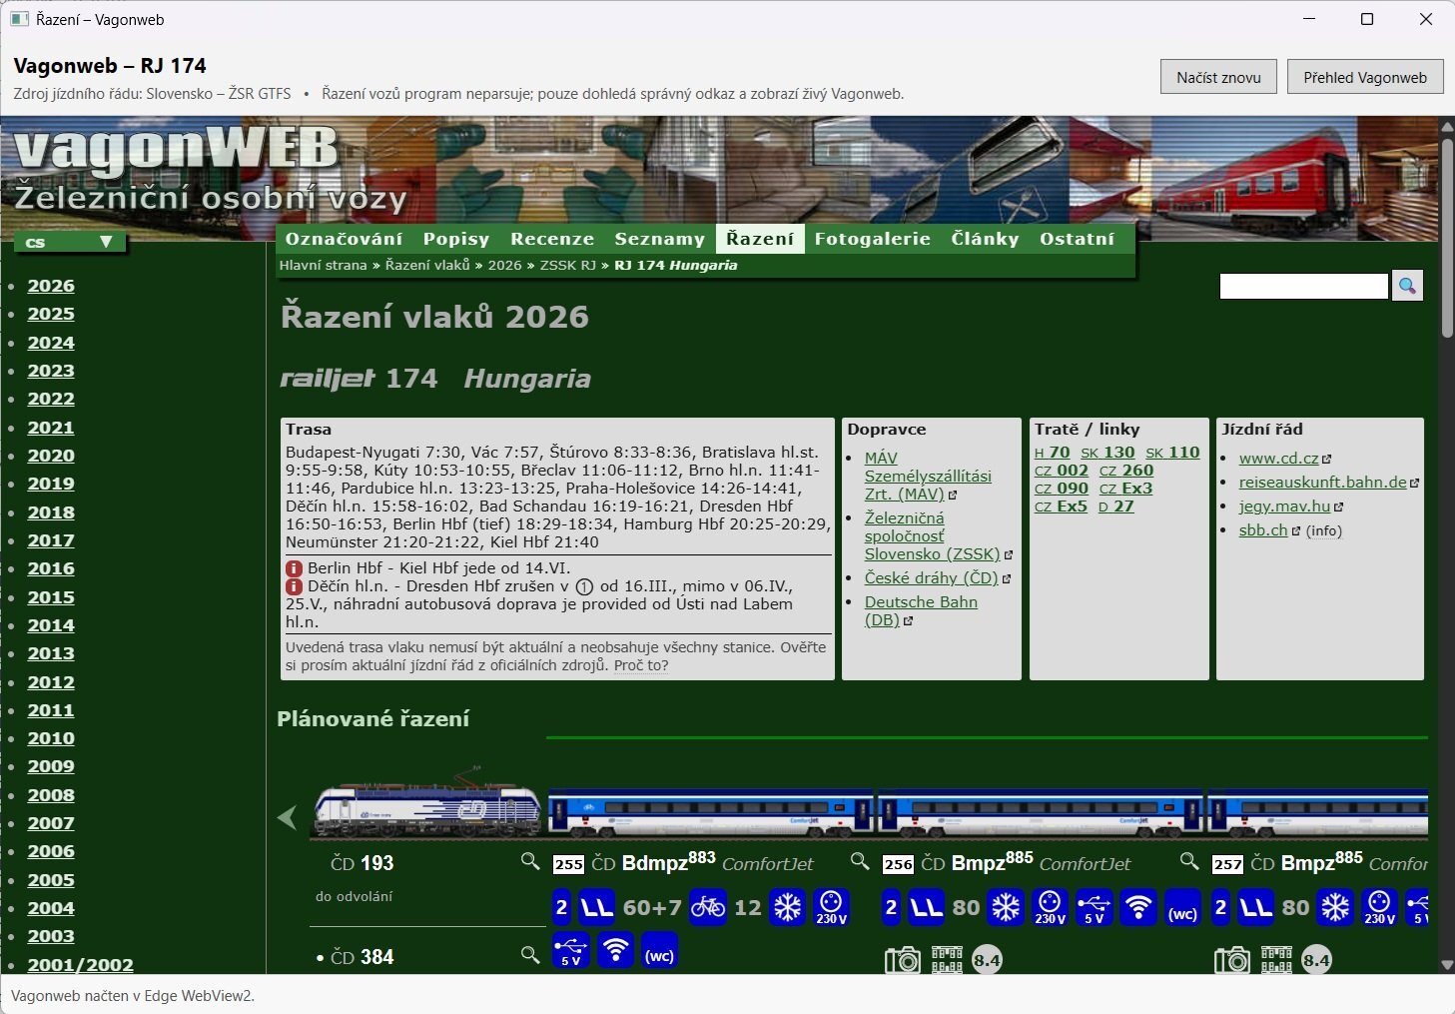Click Wi-Fi icon on car 256

pyautogui.click(x=1138, y=907)
